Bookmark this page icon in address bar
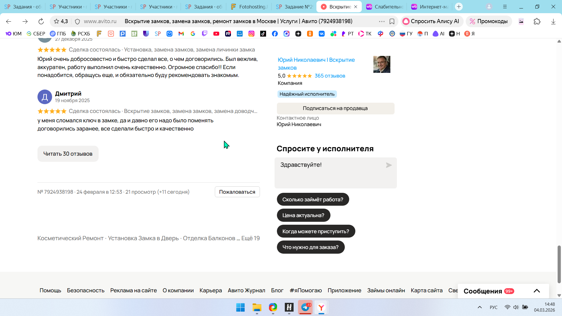This screenshot has width=562, height=316. (392, 21)
